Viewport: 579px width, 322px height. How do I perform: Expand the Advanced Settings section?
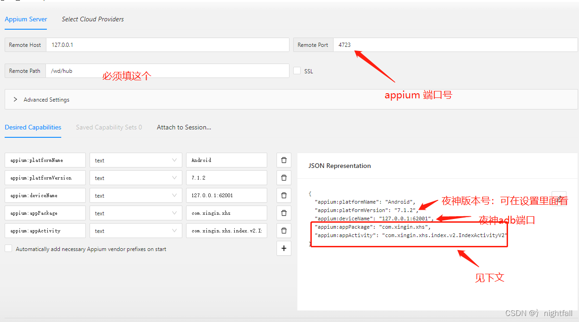(x=291, y=99)
